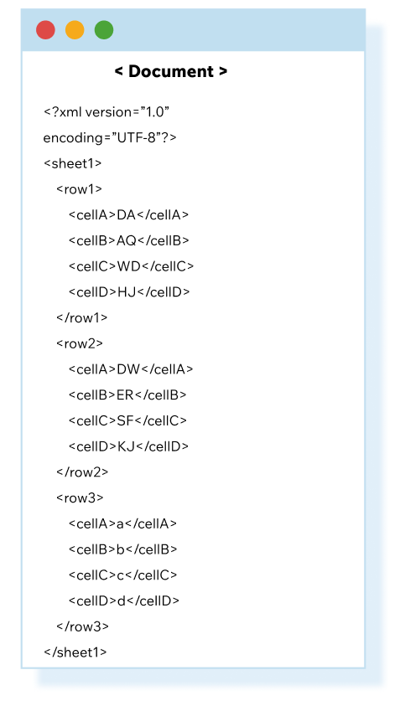Click the opening sheet1 tag

tap(72, 163)
